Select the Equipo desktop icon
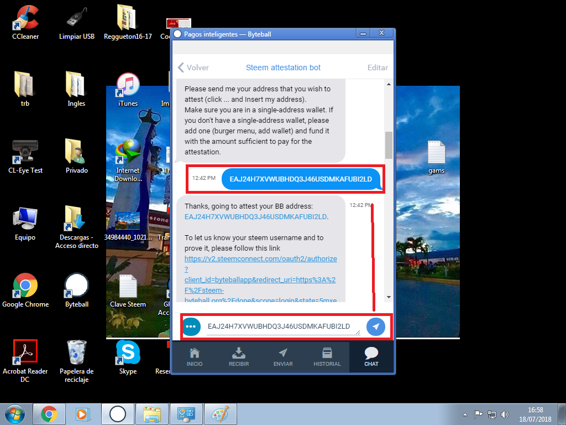The height and width of the screenshot is (425, 566). (x=25, y=224)
